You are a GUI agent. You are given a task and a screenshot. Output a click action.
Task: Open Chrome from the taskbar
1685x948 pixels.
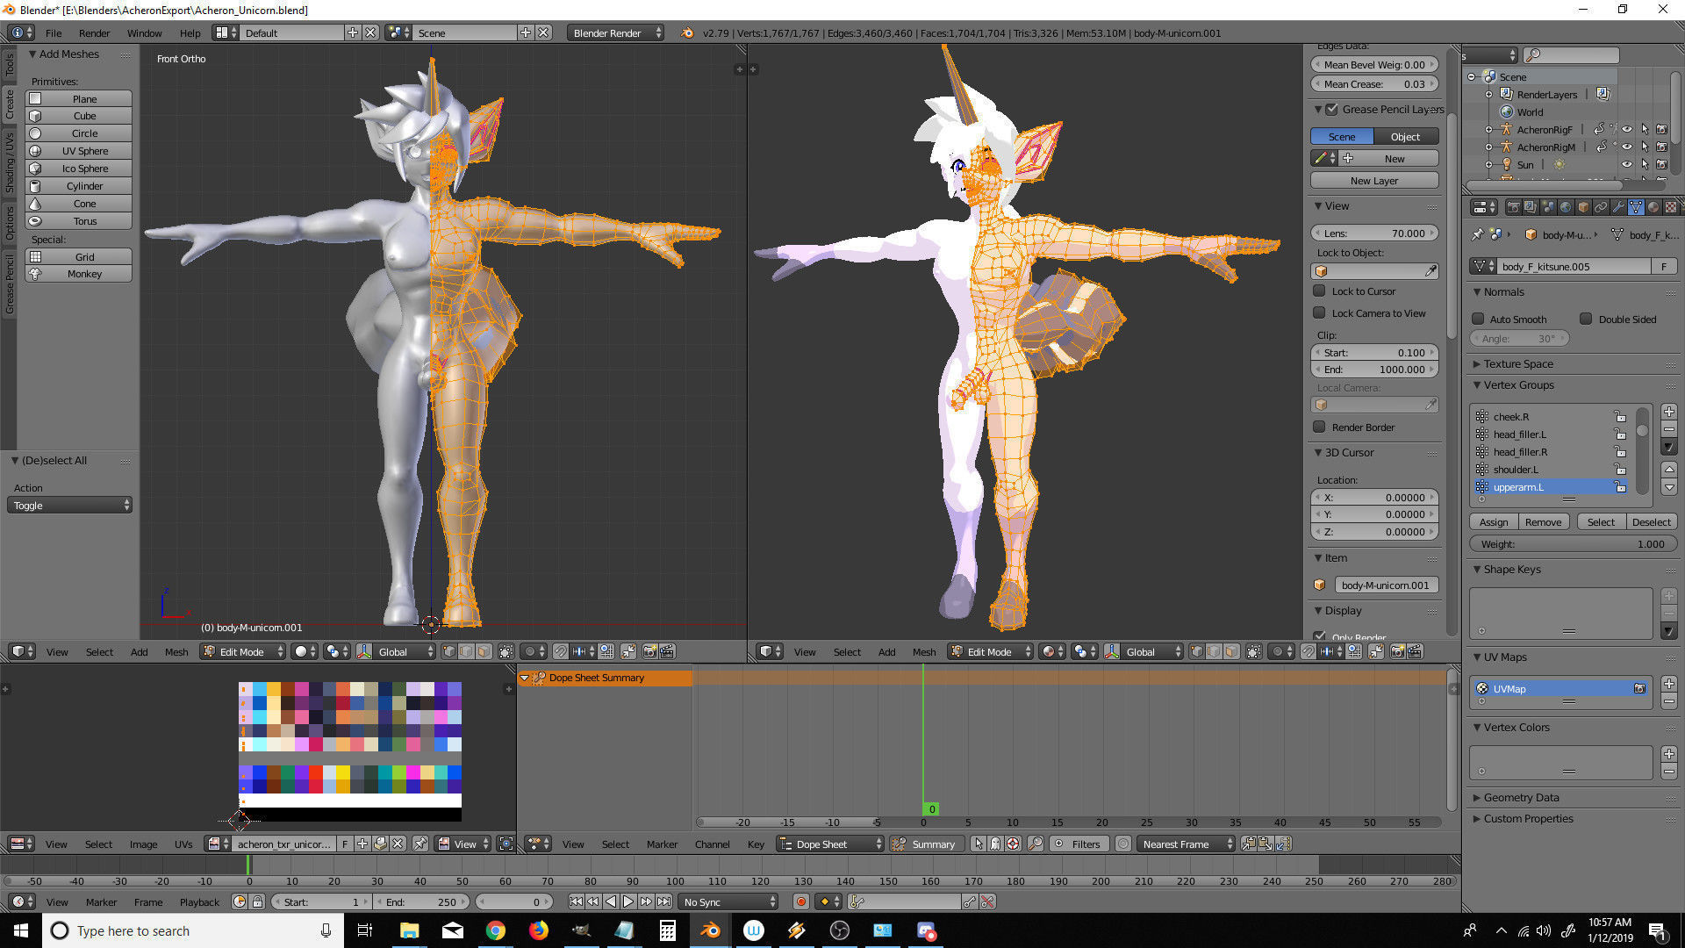pyautogui.click(x=496, y=930)
